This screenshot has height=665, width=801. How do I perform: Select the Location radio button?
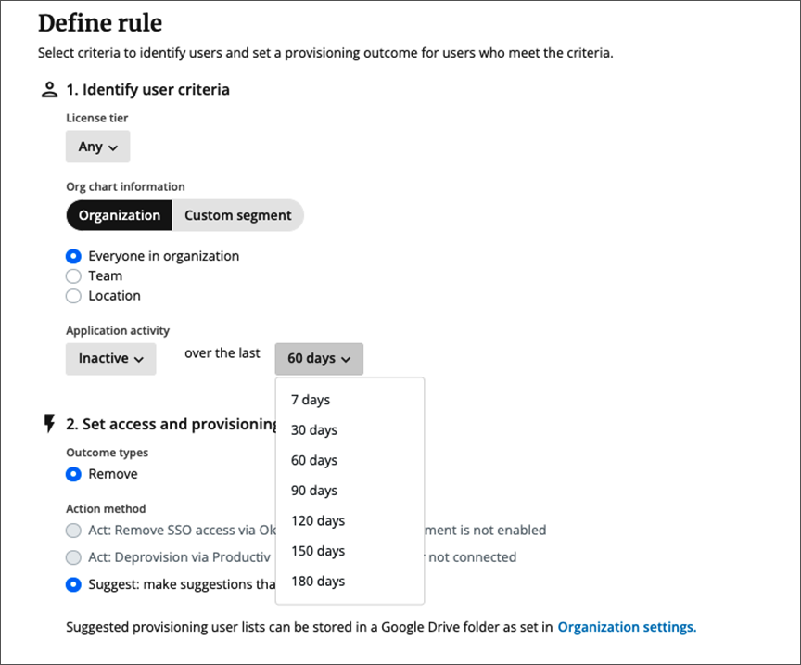coord(73,295)
